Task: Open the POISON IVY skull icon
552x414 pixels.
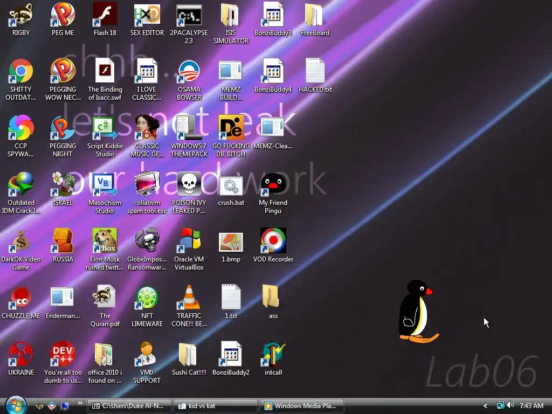Action: (x=189, y=184)
